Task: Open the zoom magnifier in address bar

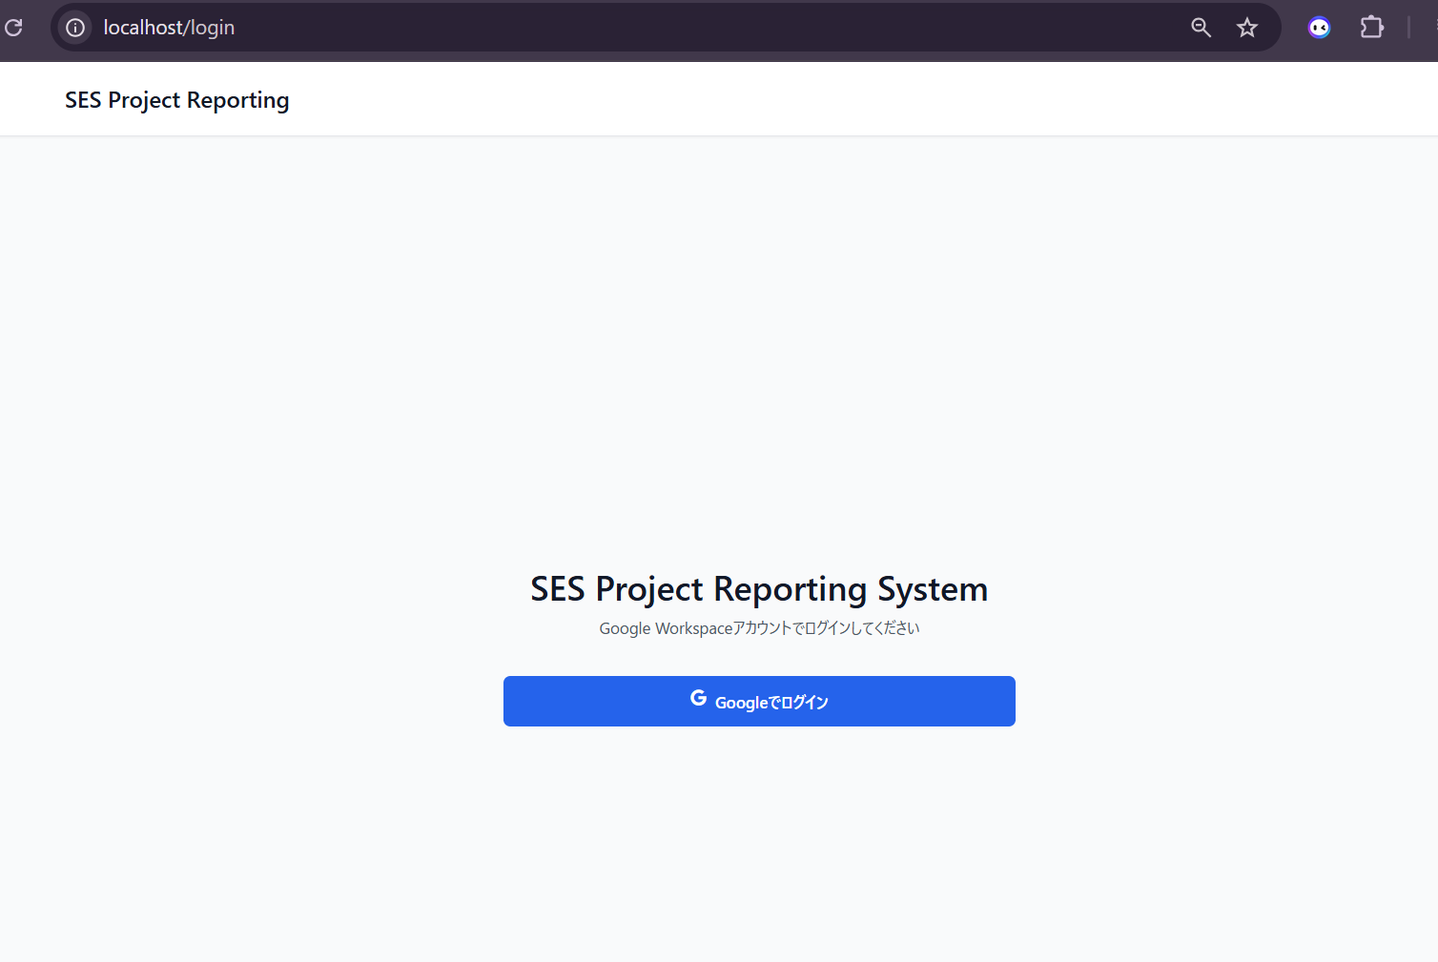Action: (1201, 28)
